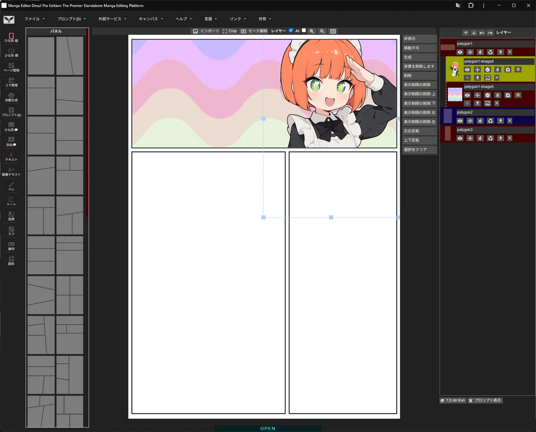The image size is (536, 432).
Task: Expand the 言語 language dropdown
Action: [211, 19]
